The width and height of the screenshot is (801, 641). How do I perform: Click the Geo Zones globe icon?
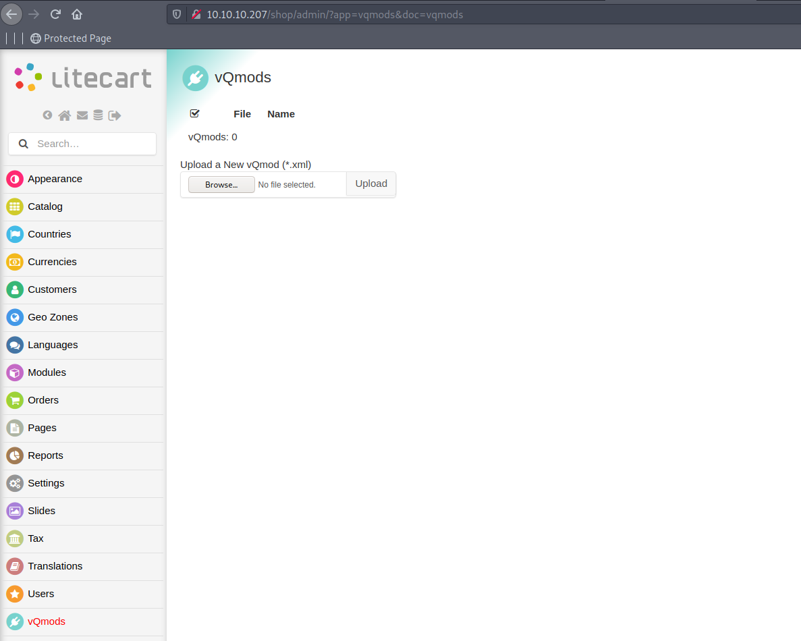pos(14,317)
